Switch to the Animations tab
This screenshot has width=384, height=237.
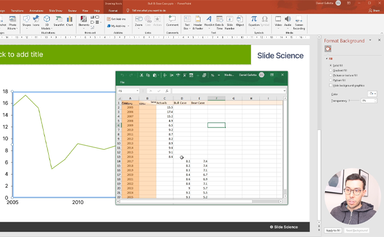coord(36,11)
